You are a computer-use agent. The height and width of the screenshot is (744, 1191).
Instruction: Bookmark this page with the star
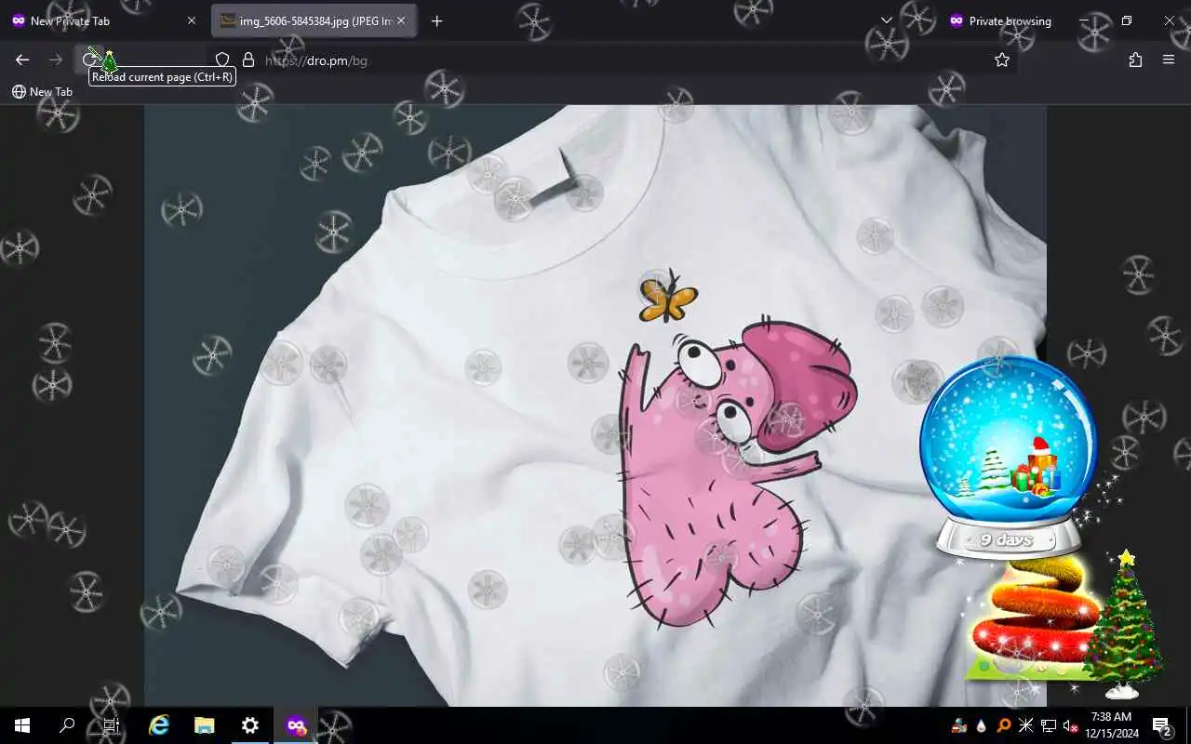(1002, 60)
